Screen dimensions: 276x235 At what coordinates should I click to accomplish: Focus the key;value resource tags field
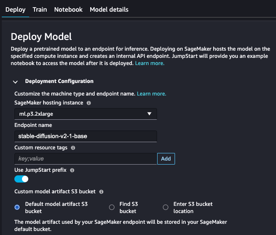[x=86, y=159]
